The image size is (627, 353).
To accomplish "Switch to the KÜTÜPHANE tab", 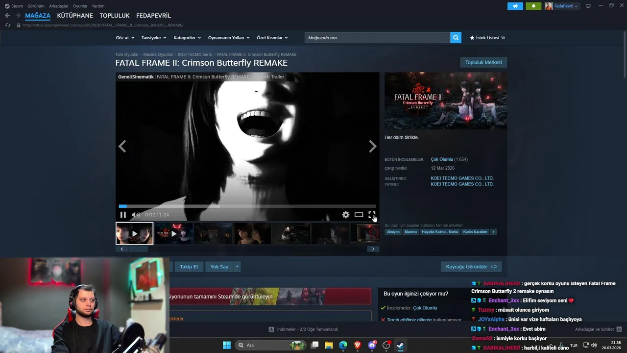I will point(75,16).
